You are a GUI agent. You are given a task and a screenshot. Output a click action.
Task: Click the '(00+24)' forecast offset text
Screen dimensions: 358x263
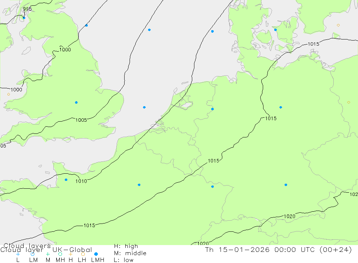[x=336, y=249]
